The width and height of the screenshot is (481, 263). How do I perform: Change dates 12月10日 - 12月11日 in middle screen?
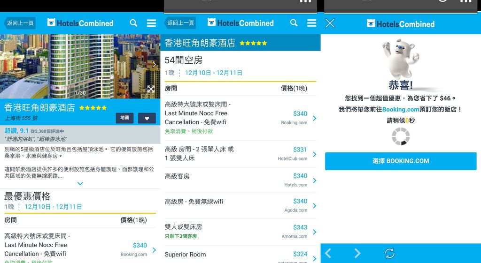tap(214, 73)
